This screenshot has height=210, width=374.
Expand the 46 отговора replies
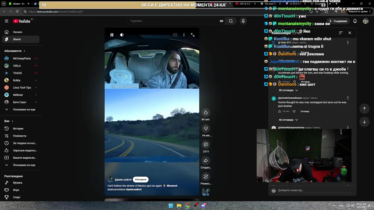(x=288, y=120)
